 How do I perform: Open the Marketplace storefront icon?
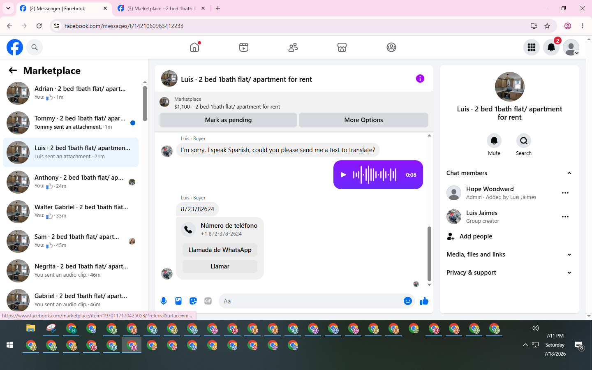tap(342, 47)
